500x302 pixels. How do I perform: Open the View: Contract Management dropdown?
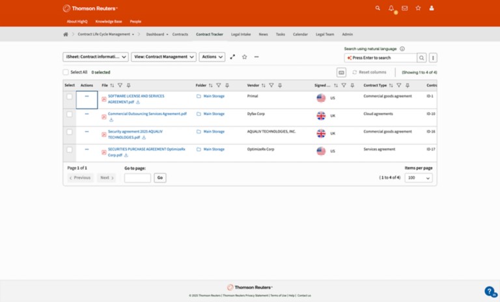pos(163,57)
